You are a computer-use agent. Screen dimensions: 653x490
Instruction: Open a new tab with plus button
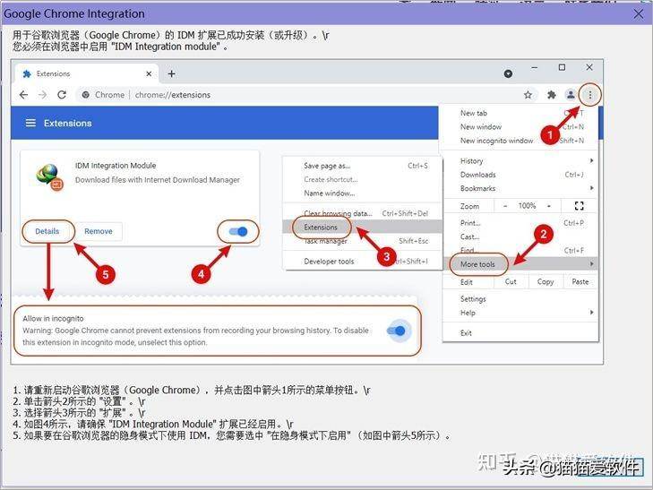172,73
